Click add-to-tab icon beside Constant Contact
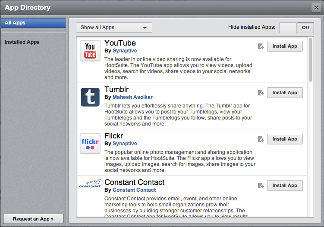This screenshot has height=227, width=324. coord(261,186)
